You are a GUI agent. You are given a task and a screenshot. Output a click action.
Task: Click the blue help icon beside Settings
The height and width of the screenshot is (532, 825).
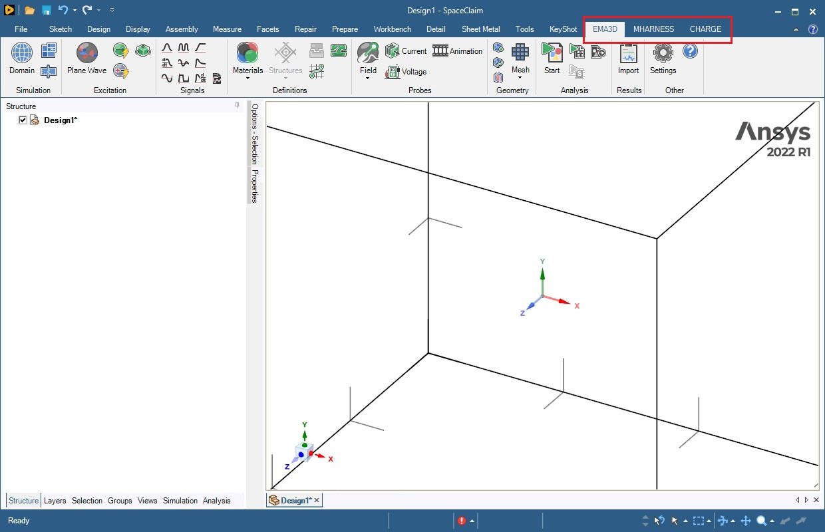click(690, 51)
